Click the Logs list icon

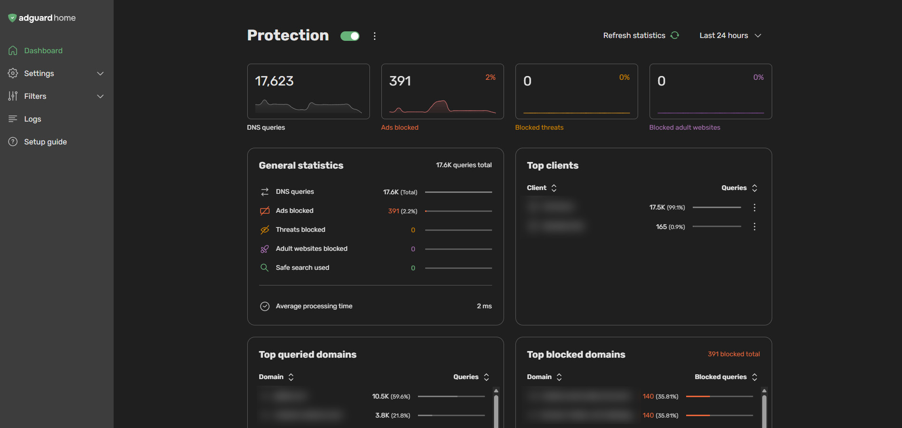13,119
